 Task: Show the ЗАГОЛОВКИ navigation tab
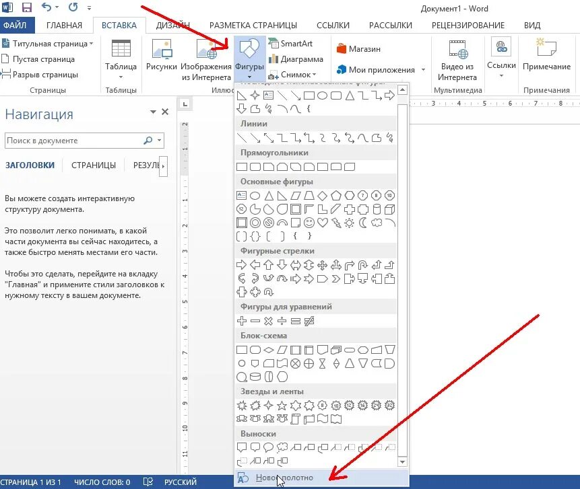pos(30,165)
